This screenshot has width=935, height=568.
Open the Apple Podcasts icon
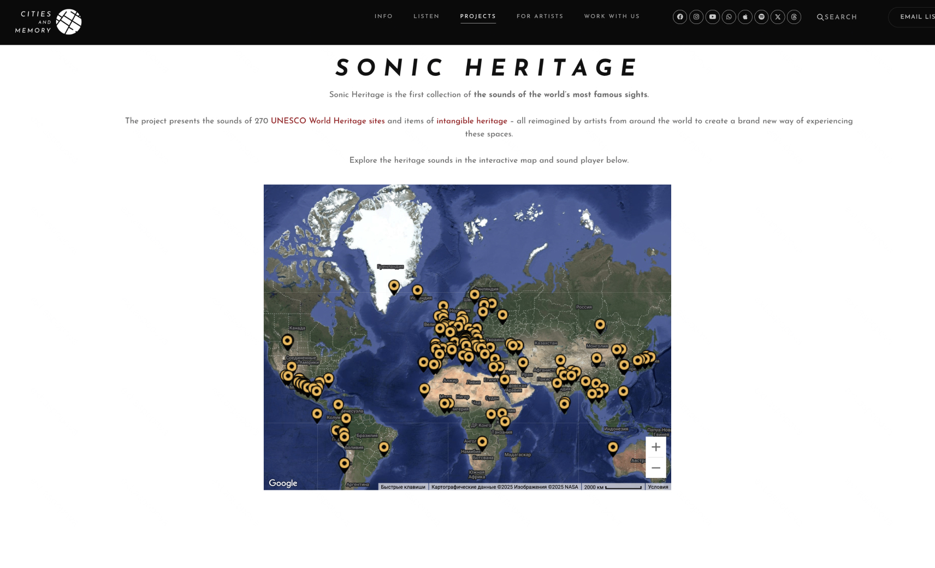click(745, 17)
